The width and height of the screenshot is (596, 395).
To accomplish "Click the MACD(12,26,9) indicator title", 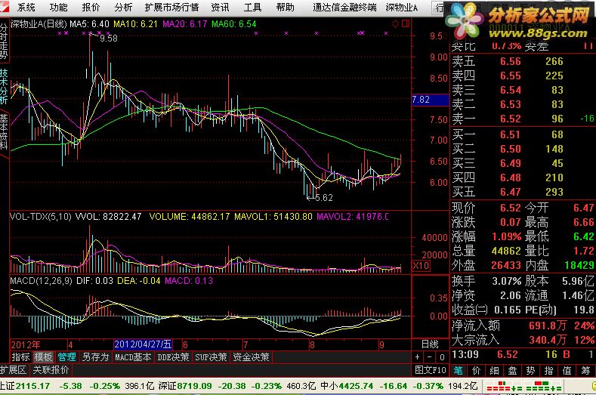I will point(41,281).
